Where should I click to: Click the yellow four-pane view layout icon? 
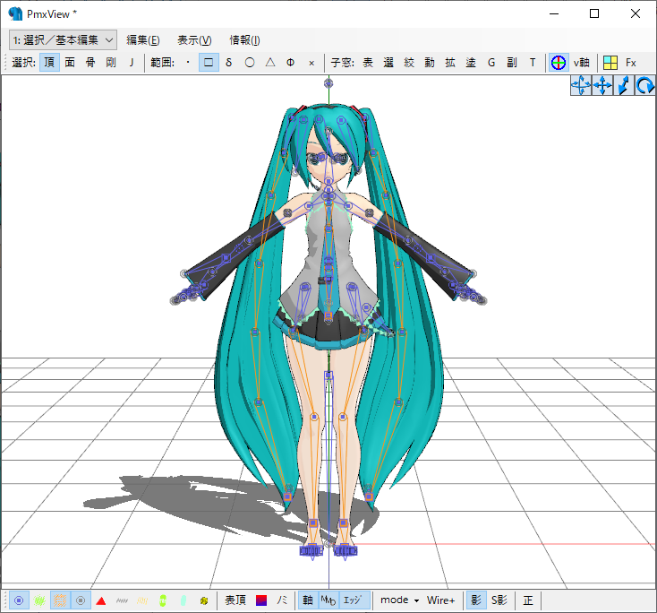(x=610, y=63)
